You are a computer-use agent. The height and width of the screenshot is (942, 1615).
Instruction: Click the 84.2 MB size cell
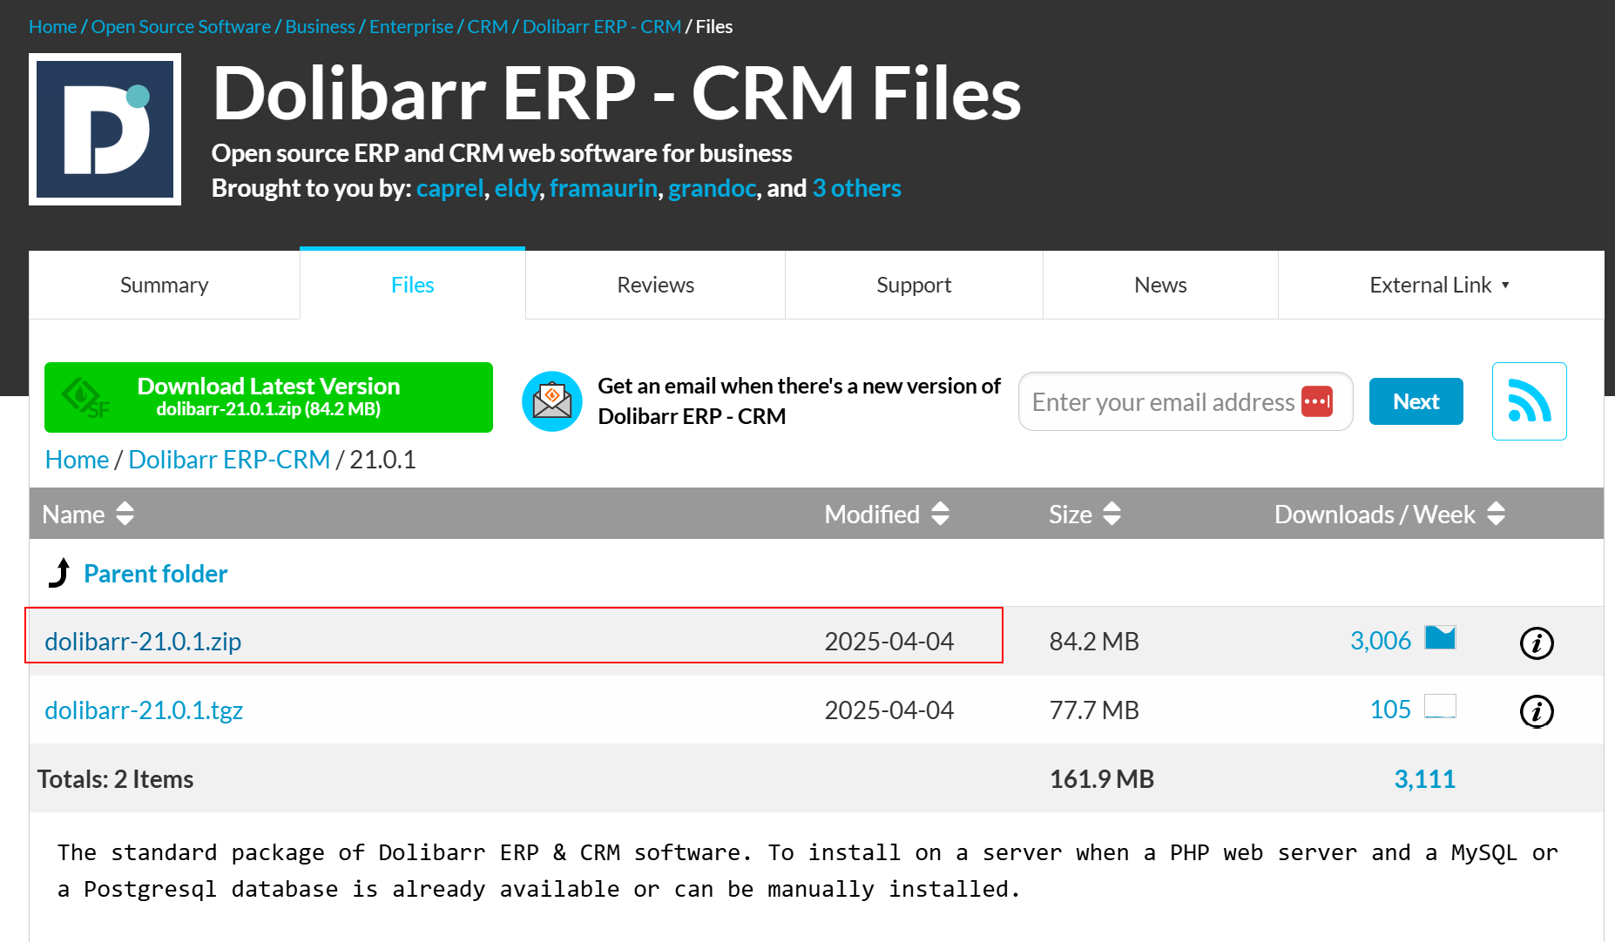[x=1094, y=641]
